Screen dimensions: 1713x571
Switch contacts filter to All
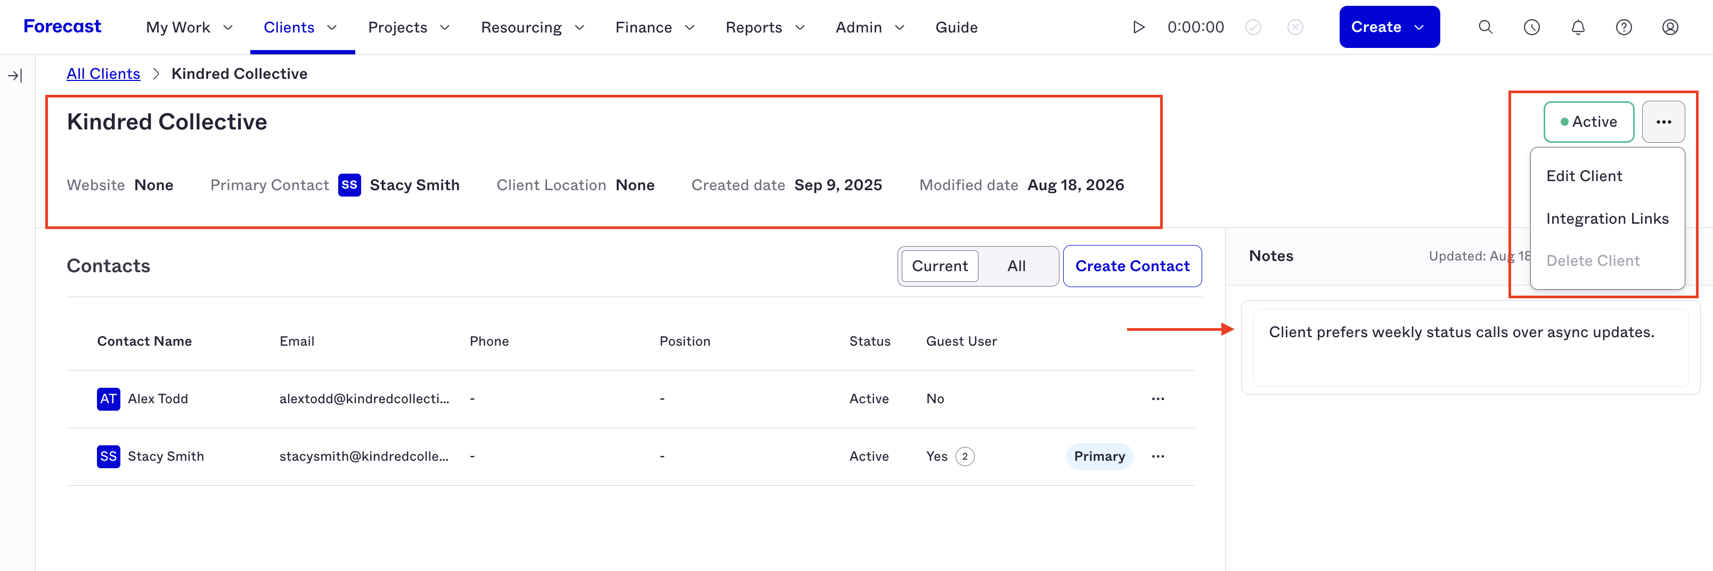tap(1016, 266)
